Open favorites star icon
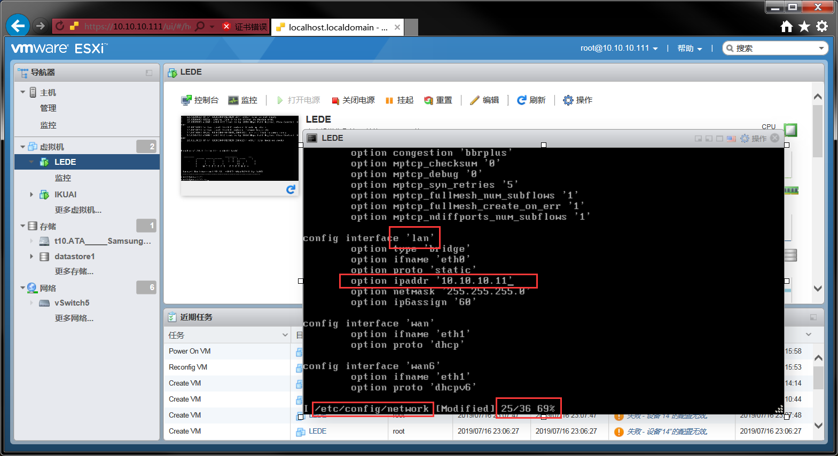 pyautogui.click(x=804, y=26)
